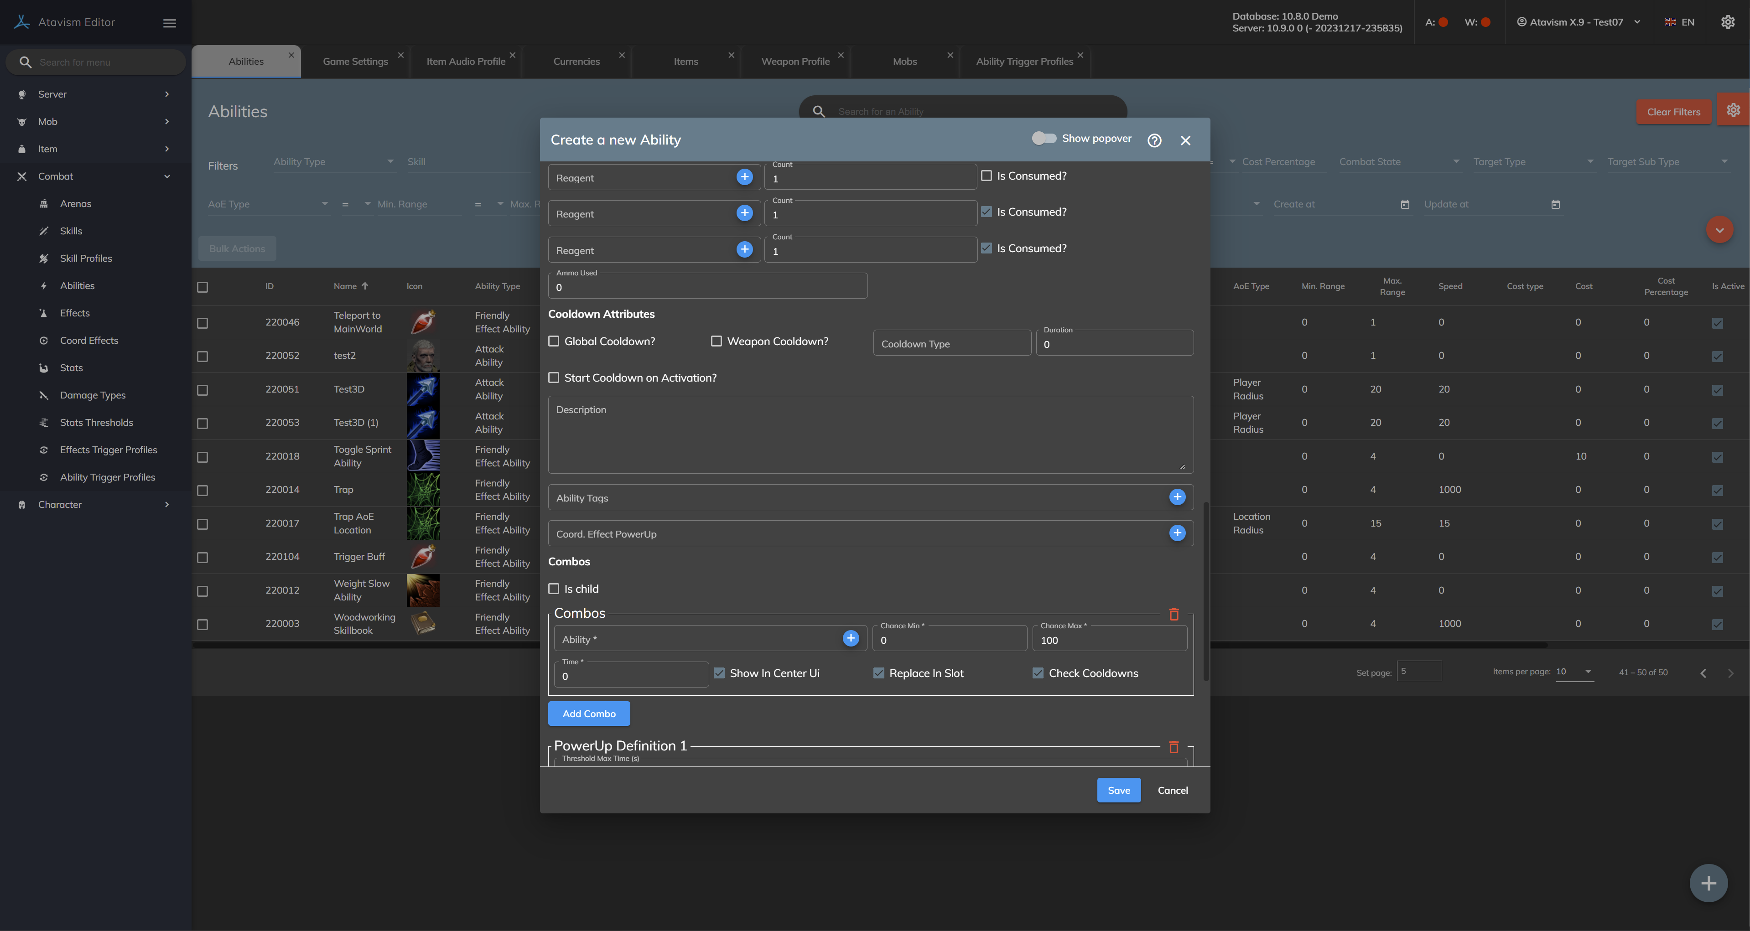
Task: Open Effects Trigger Profiles in sidebar
Action: [x=108, y=450]
